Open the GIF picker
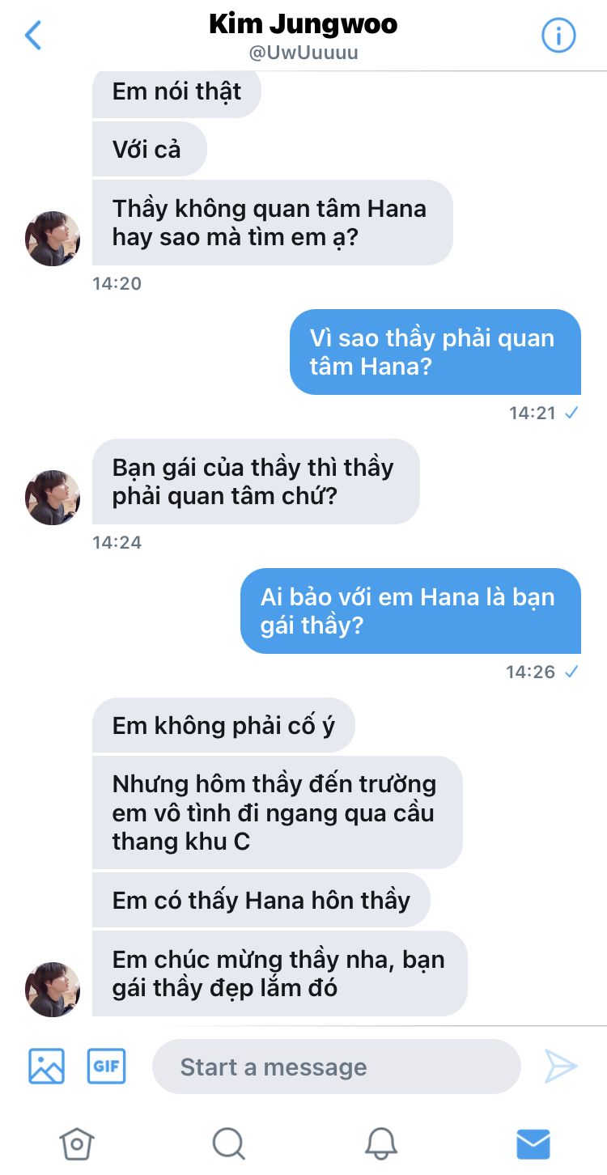 point(107,1066)
